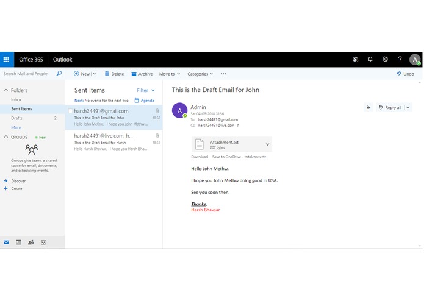Image resolution: width=424 pixels, height=301 pixels.
Task: Open the Drafts folder
Action: click(16, 118)
